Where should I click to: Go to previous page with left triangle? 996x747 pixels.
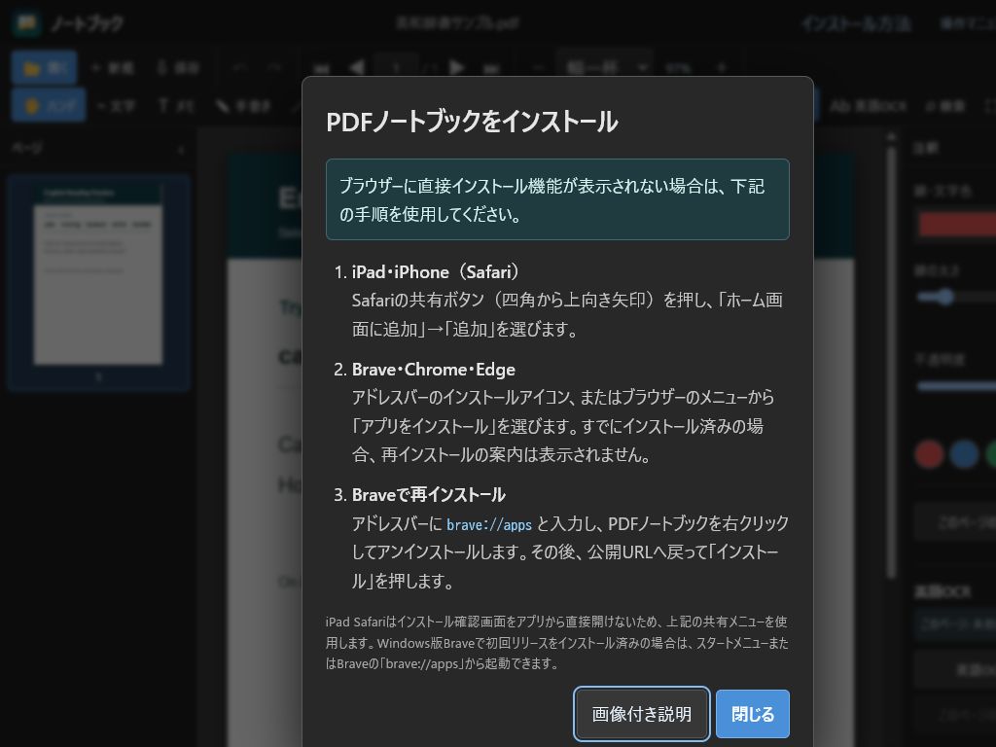click(357, 67)
